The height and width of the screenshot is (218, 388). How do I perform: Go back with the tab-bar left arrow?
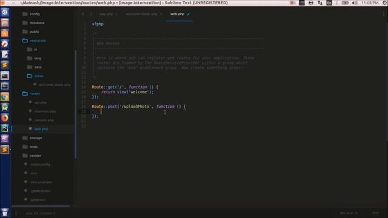83,14
